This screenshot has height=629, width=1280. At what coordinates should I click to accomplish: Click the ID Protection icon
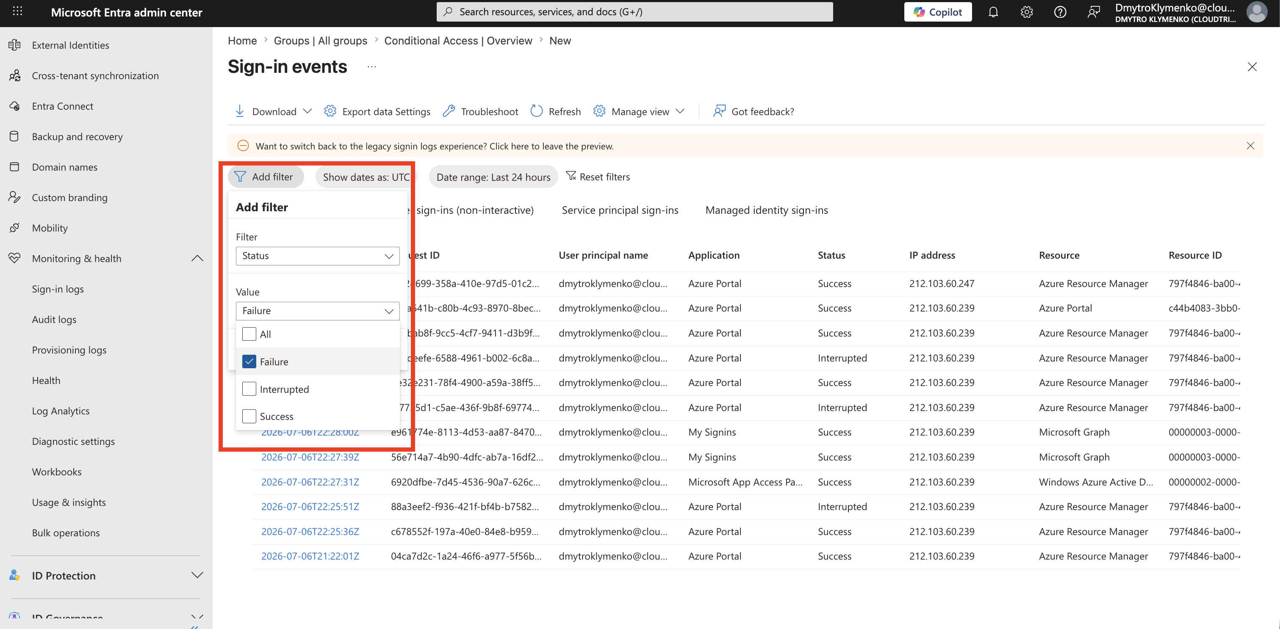coord(14,575)
